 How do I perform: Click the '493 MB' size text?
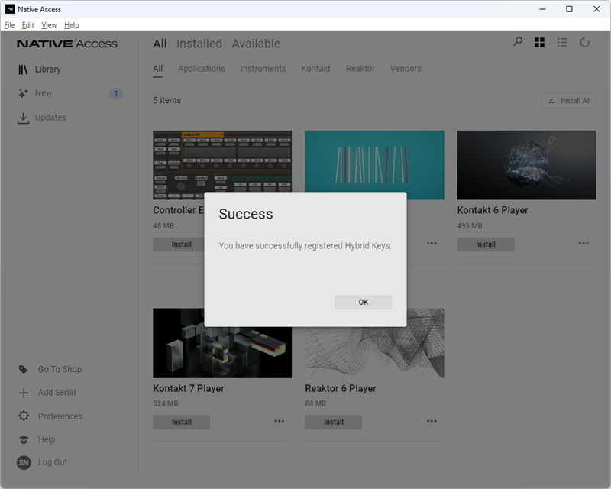[x=470, y=226]
